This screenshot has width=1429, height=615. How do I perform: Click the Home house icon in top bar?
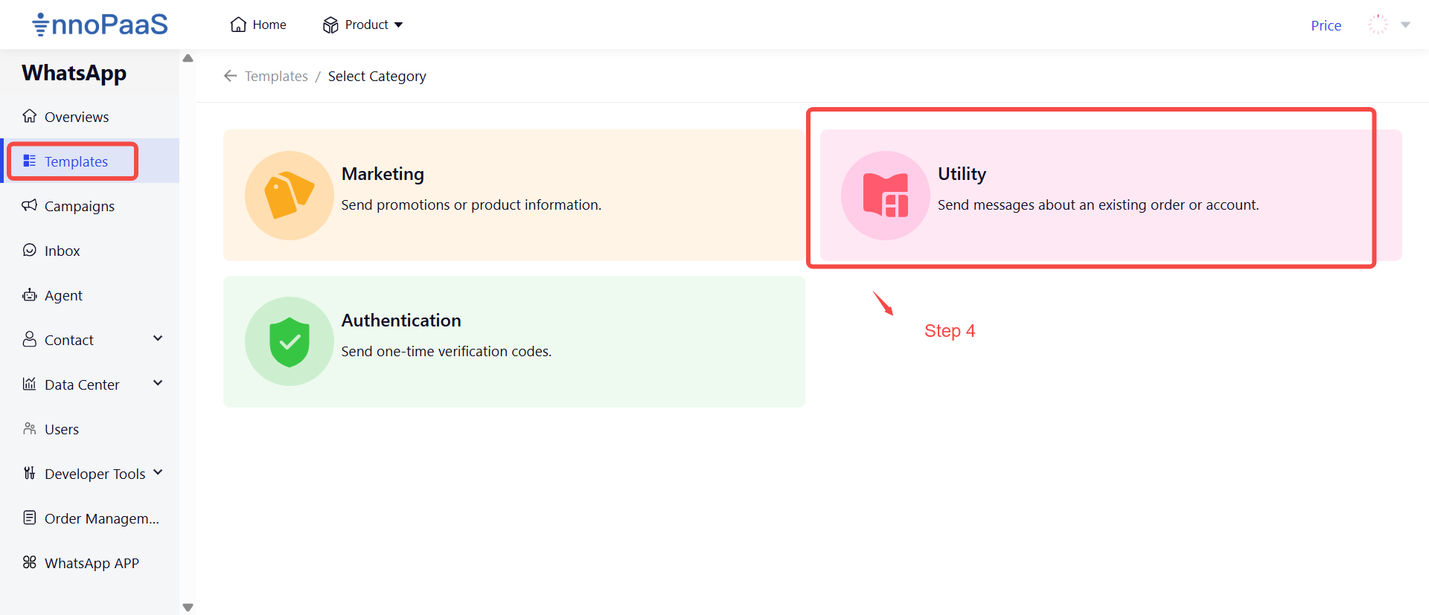238,25
